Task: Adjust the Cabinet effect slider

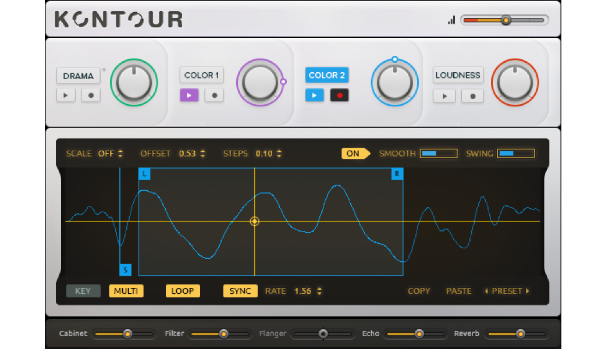Action: click(123, 333)
